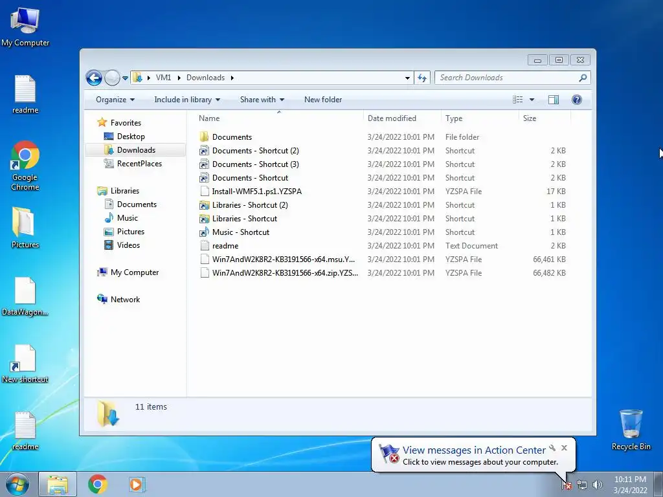Click the search magnifier icon
The height and width of the screenshot is (497, 663).
(583, 78)
